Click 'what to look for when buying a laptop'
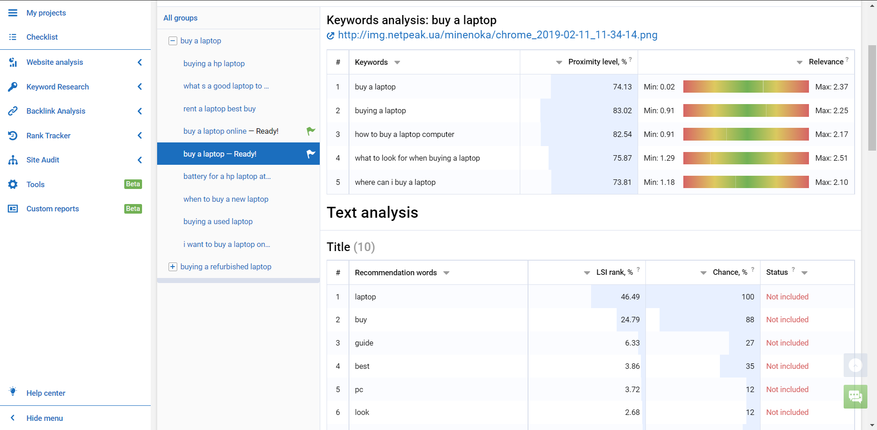The image size is (877, 430). (x=417, y=158)
